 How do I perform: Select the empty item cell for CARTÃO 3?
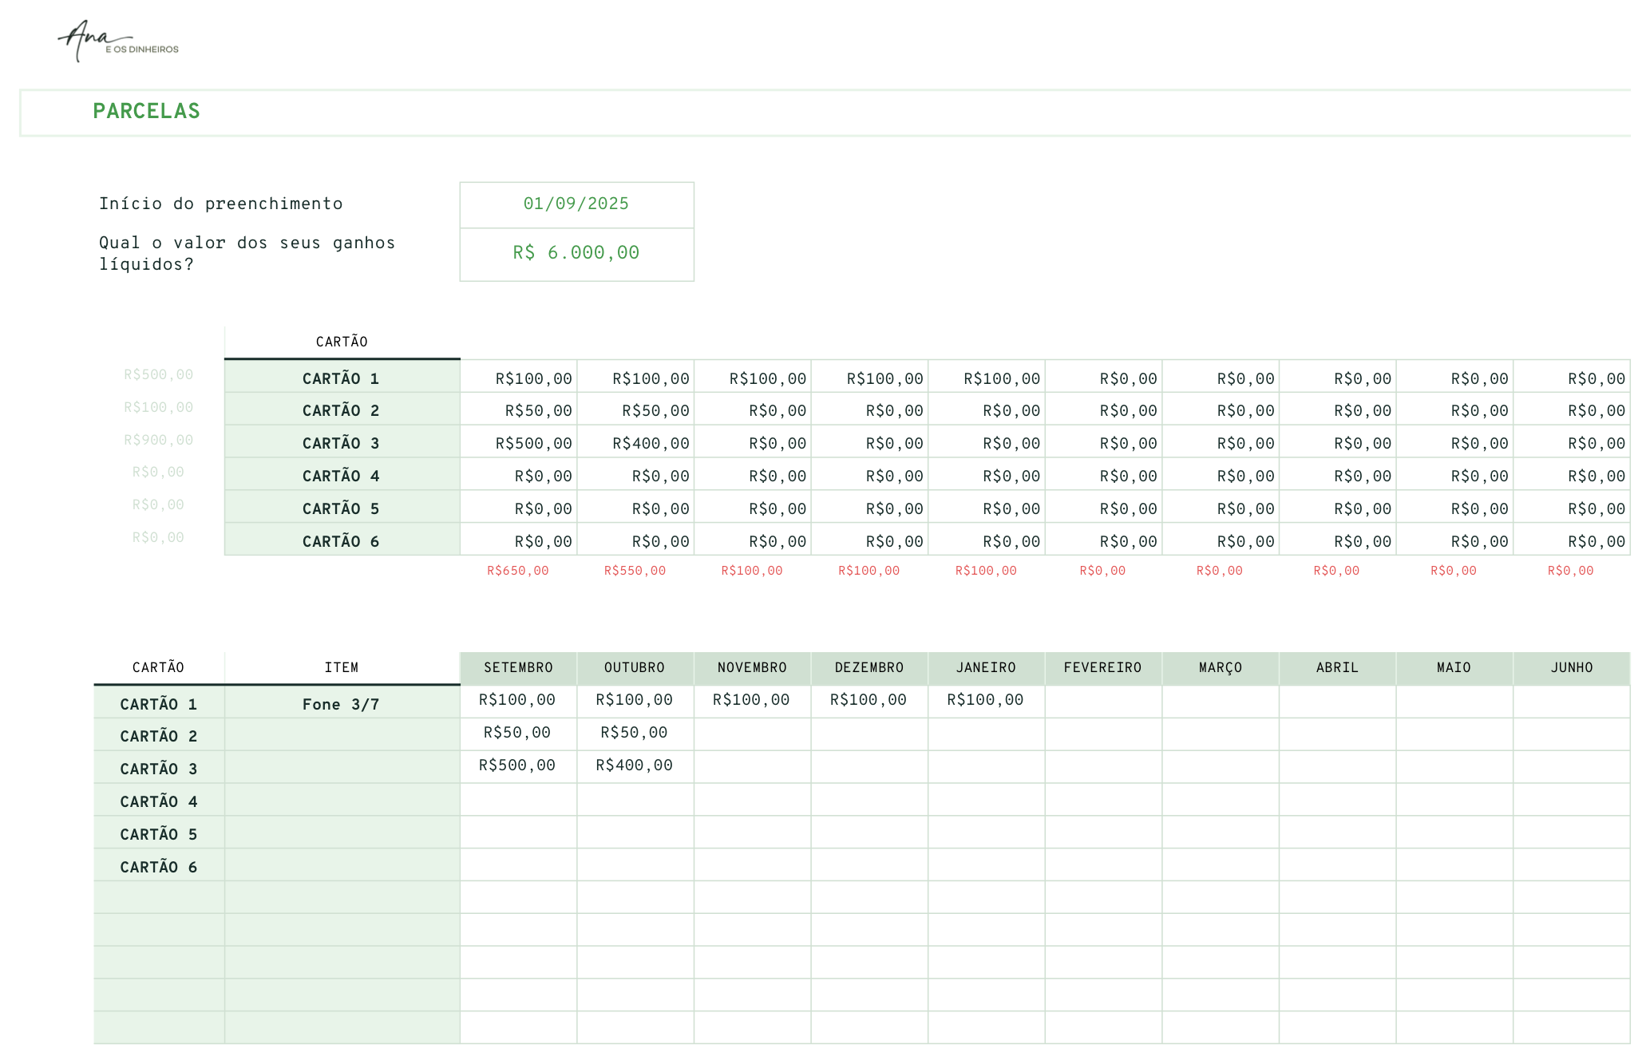tap(342, 768)
